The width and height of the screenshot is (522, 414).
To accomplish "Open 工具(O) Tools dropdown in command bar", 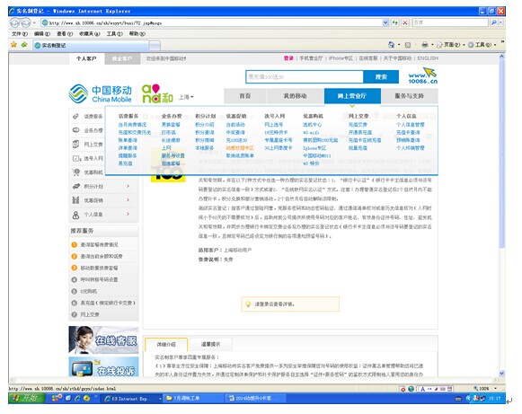I will coord(482,45).
